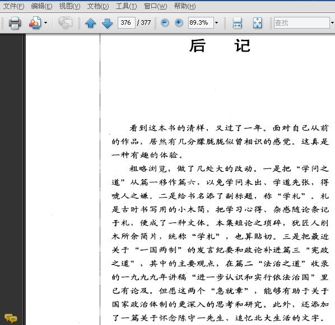Open the 视图(V) menu
This screenshot has width=335, height=325.
[x=69, y=6]
